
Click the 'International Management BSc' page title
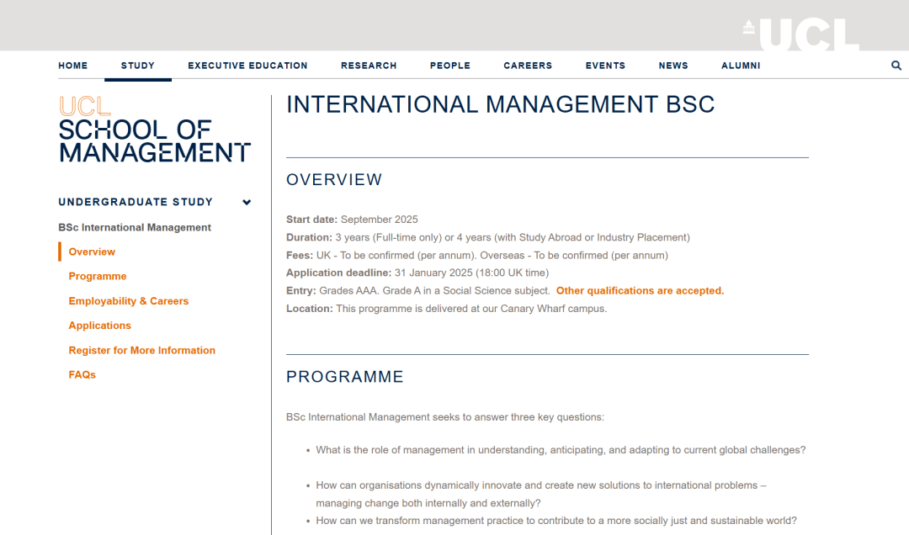click(500, 104)
